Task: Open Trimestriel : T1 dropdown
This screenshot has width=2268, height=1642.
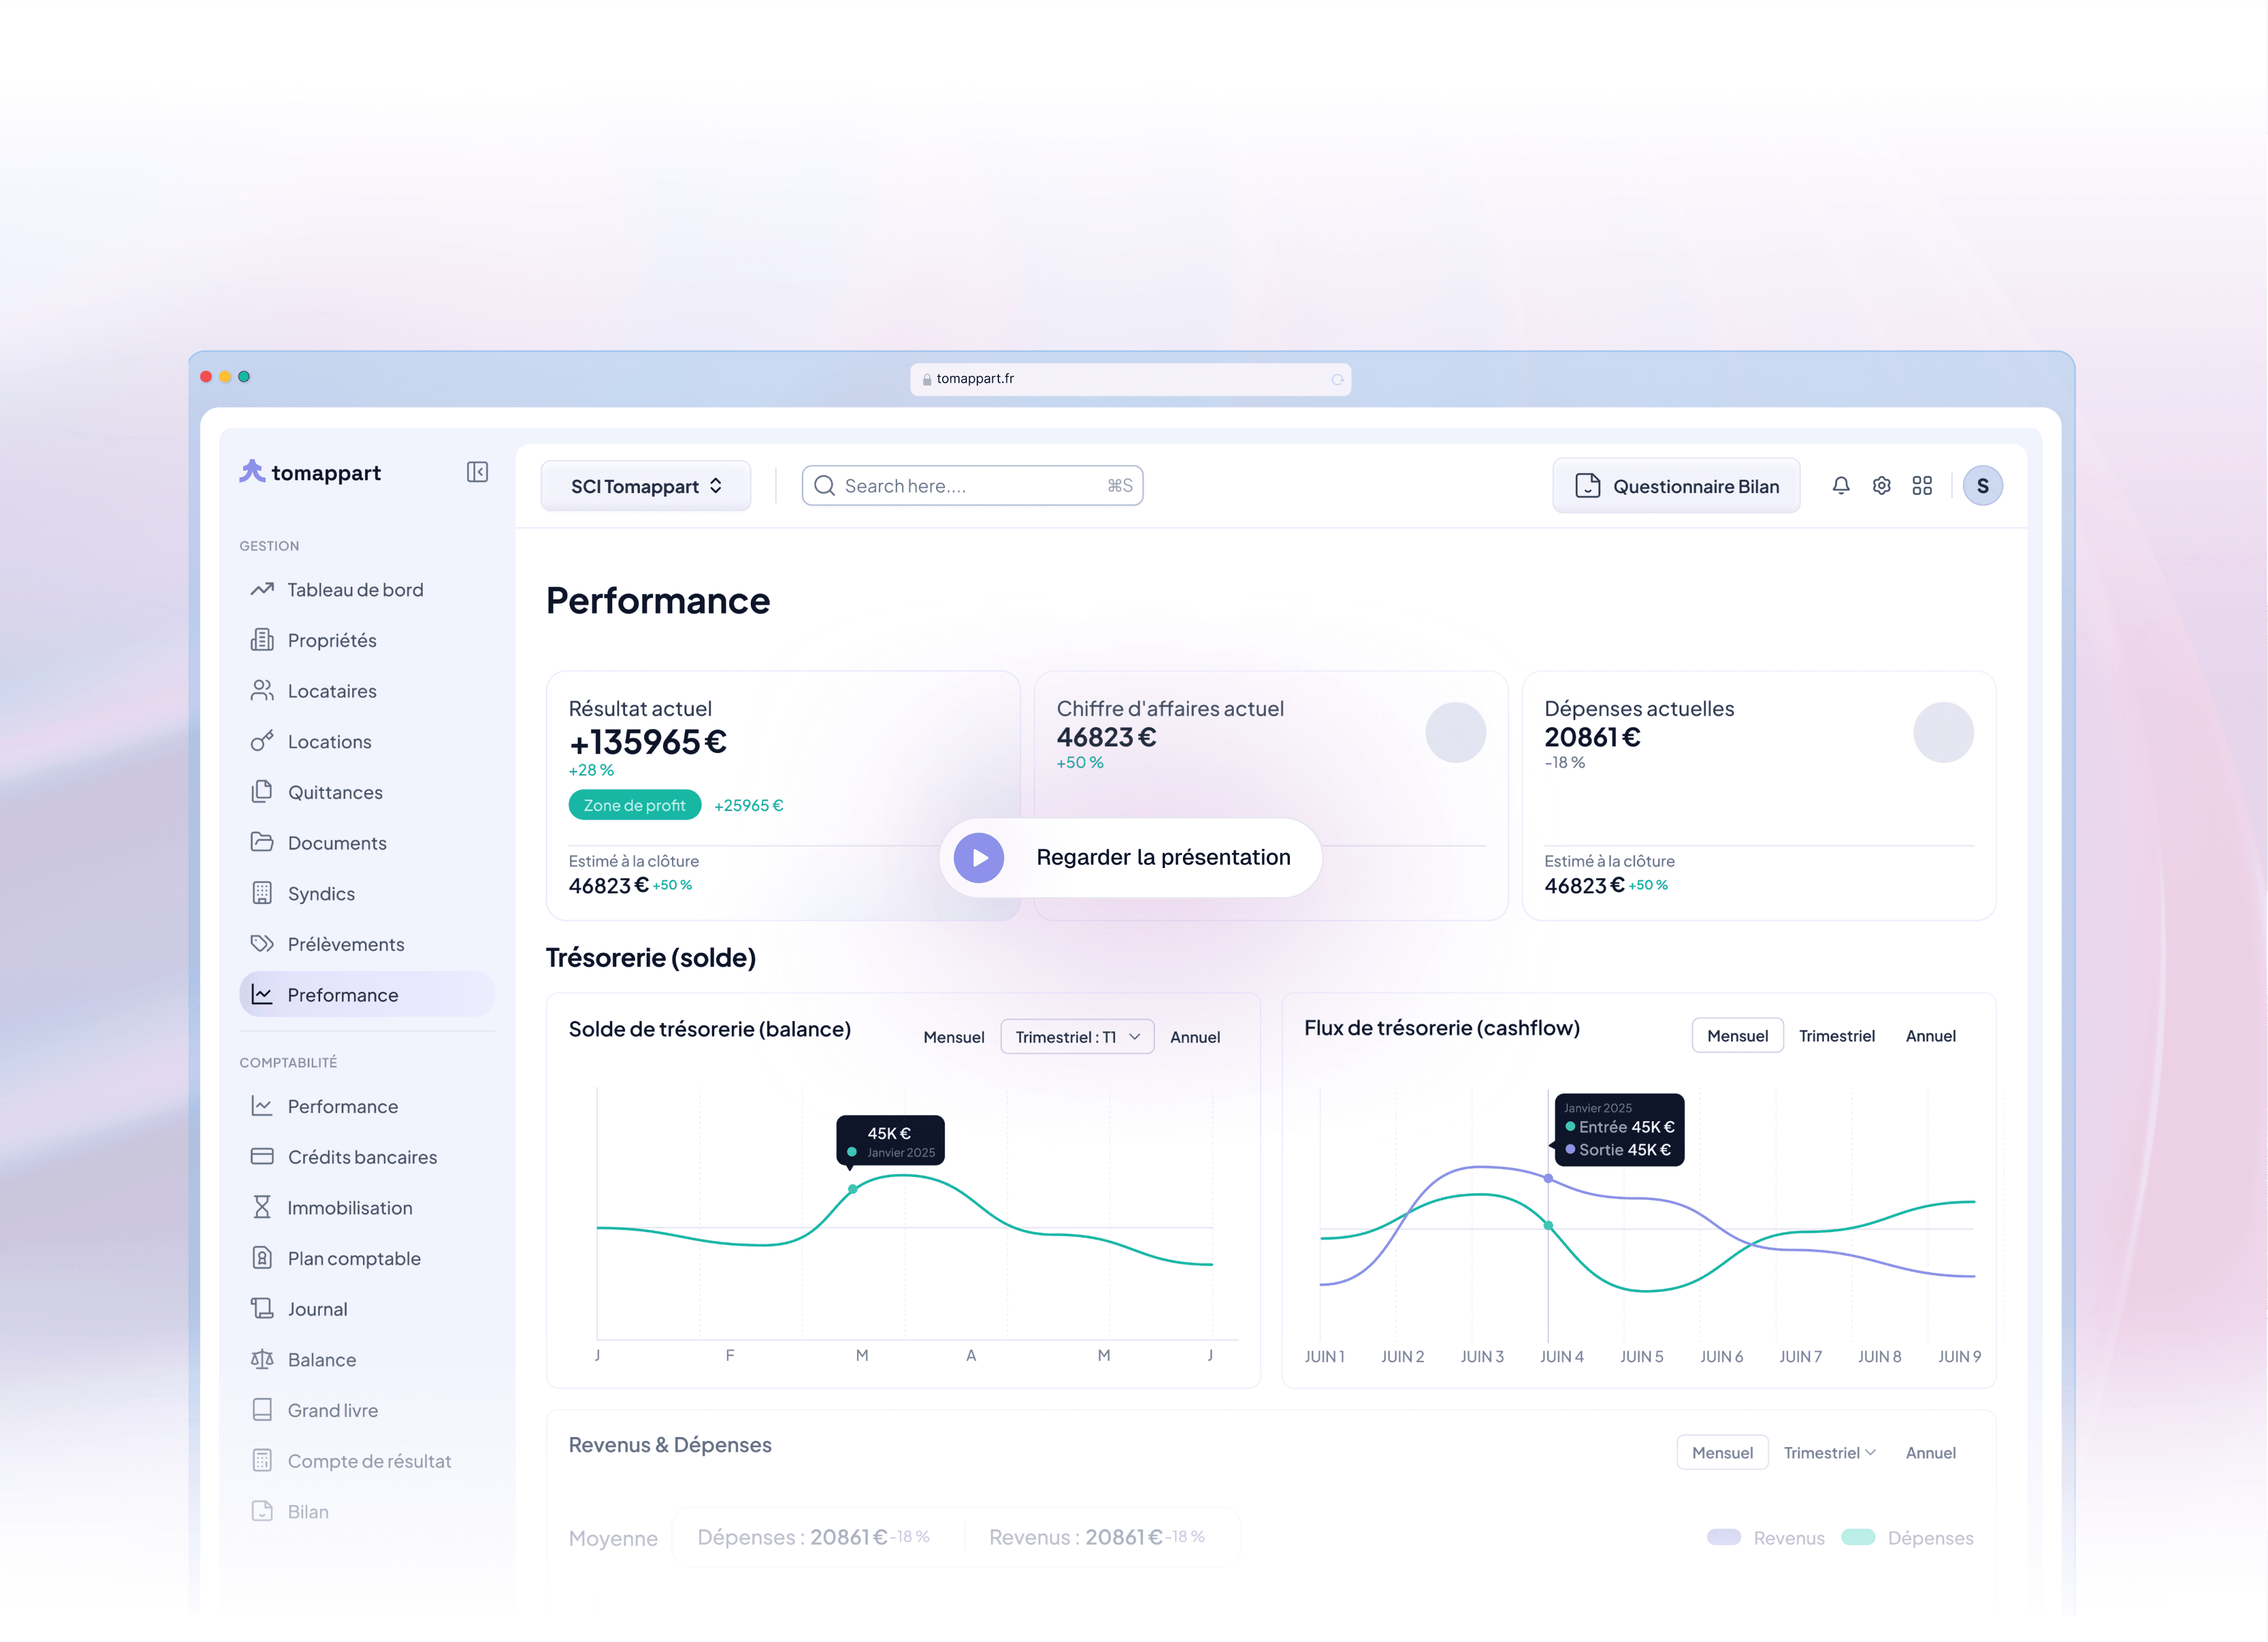Action: point(1077,1037)
